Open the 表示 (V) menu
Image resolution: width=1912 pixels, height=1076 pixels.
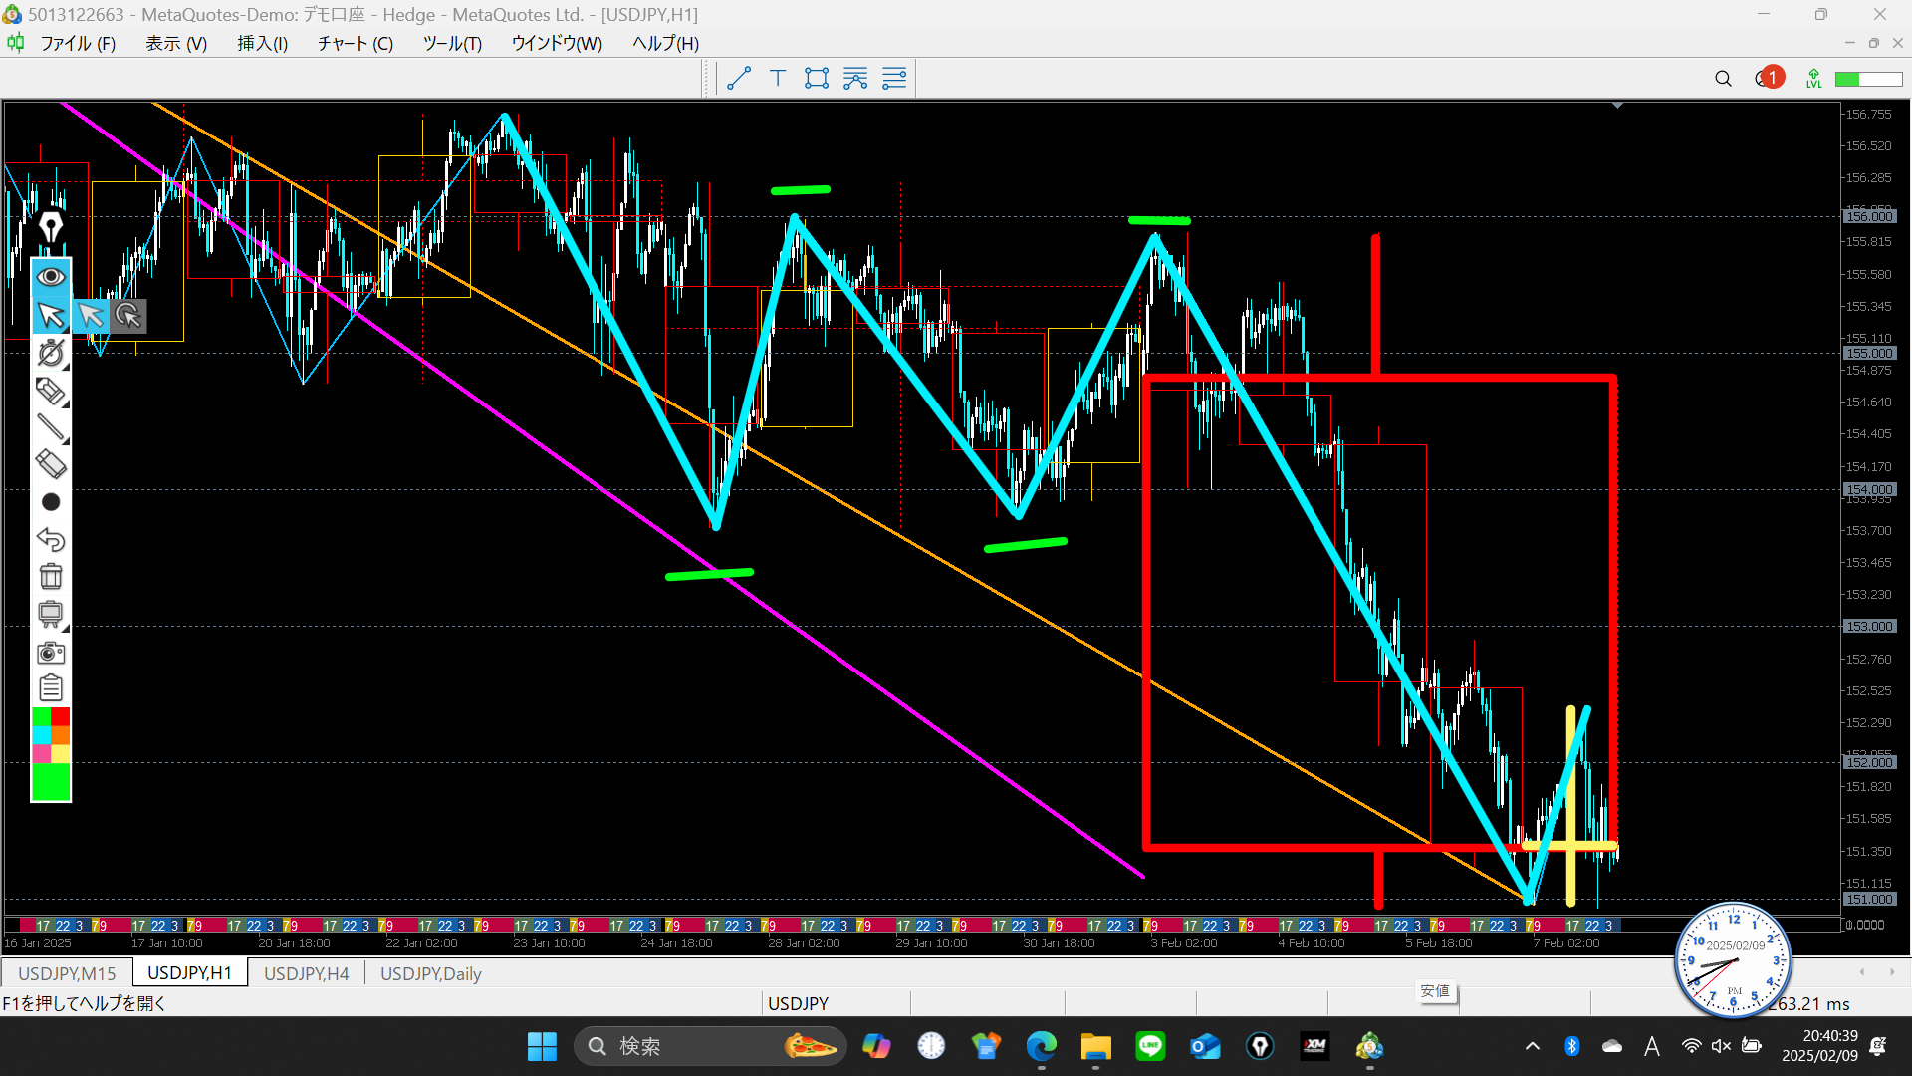176,43
